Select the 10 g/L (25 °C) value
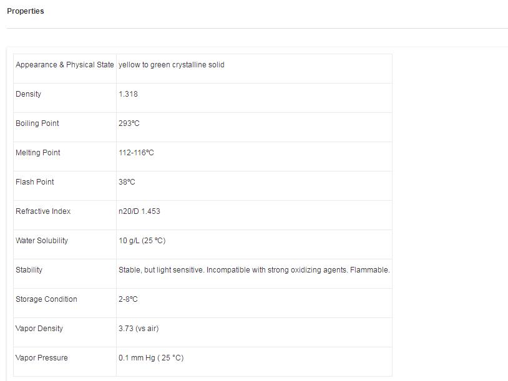This screenshot has height=381, width=508. pos(142,241)
